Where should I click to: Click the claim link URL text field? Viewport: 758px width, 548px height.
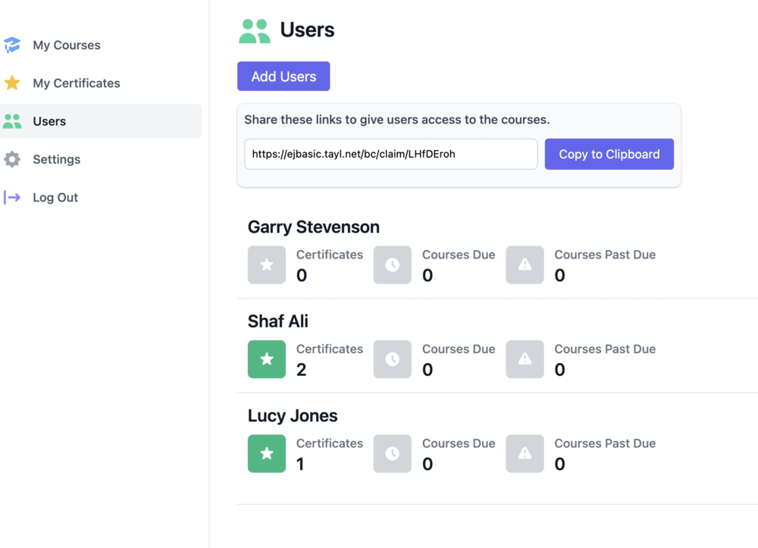390,154
